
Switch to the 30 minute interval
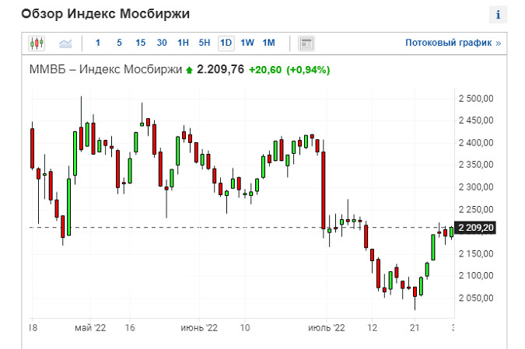pyautogui.click(x=161, y=43)
